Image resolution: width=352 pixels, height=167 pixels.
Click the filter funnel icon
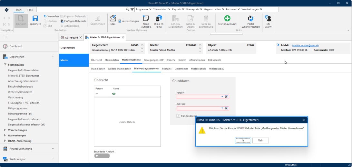point(132,9)
